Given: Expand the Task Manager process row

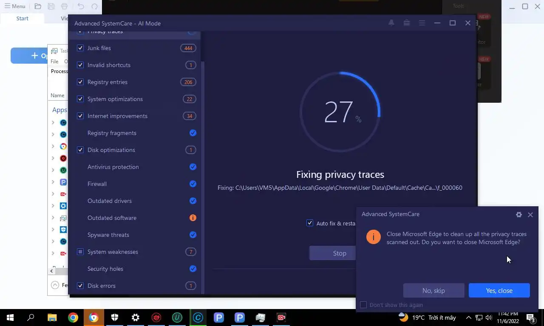Looking at the screenshot, I should click(x=53, y=218).
